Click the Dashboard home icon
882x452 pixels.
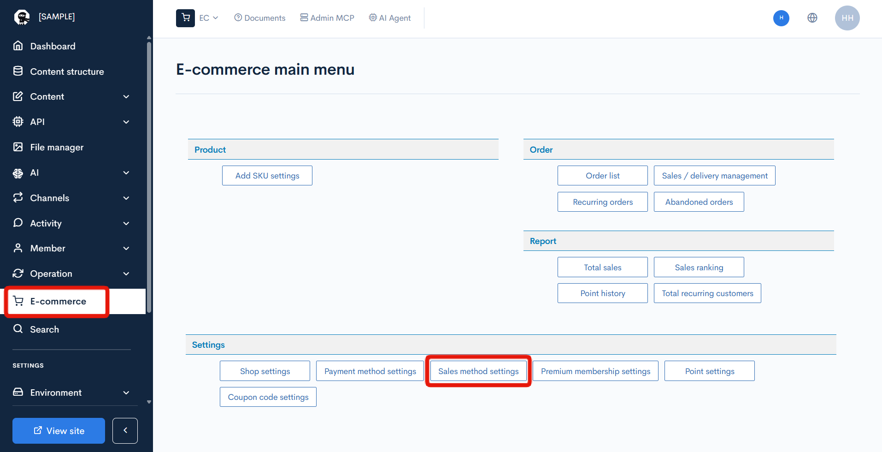coord(18,46)
